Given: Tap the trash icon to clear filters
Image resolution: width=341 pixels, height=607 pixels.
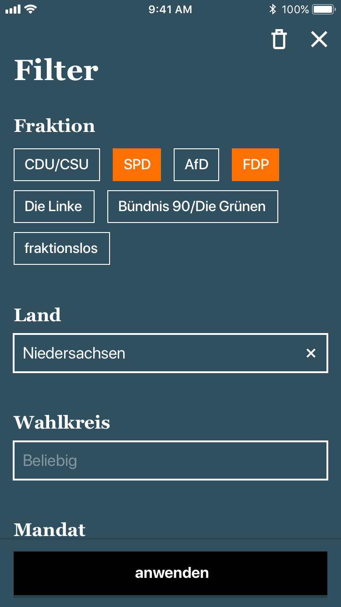Looking at the screenshot, I should pyautogui.click(x=279, y=40).
